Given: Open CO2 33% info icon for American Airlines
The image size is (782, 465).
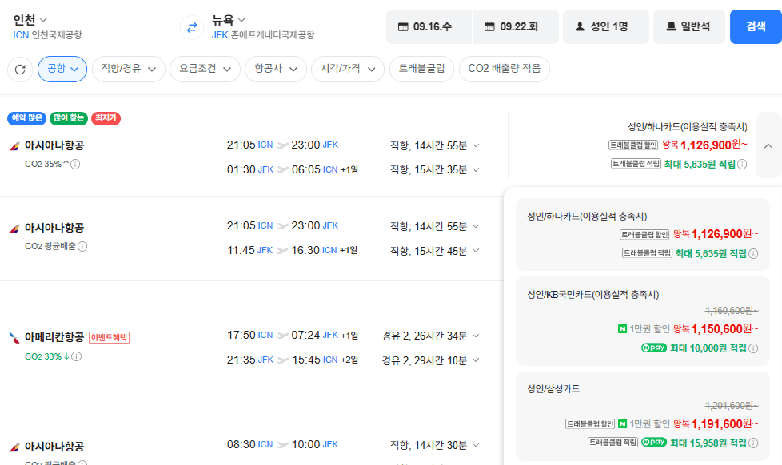Looking at the screenshot, I should [76, 356].
